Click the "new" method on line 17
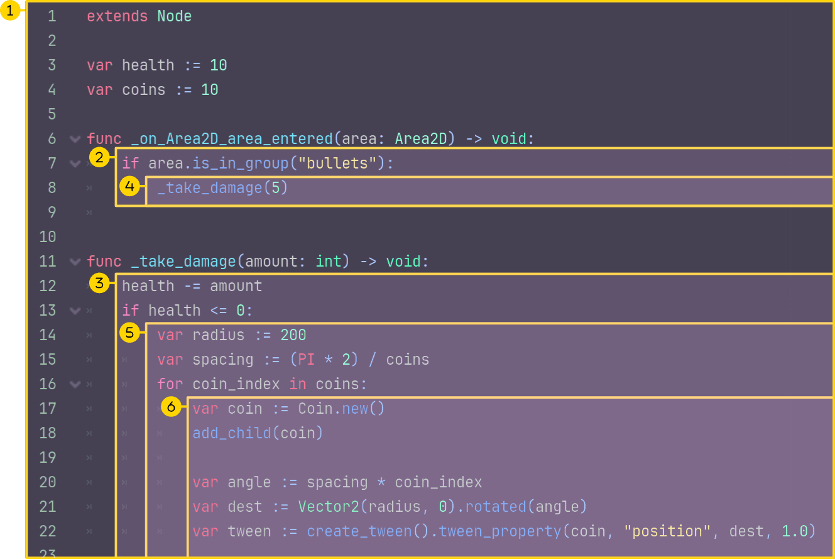The height and width of the screenshot is (559, 835). tap(355, 409)
